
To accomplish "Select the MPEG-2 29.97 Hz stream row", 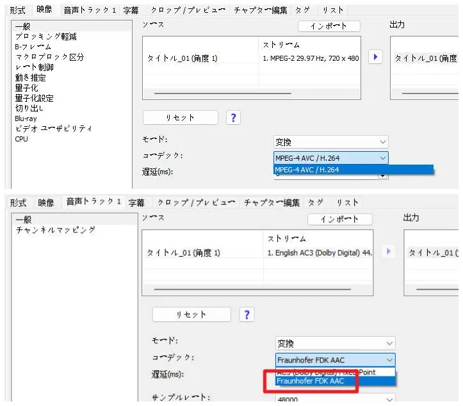I will point(310,58).
